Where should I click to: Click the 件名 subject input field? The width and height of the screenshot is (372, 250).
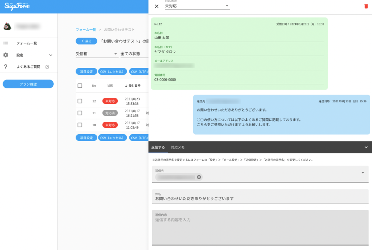(x=260, y=196)
